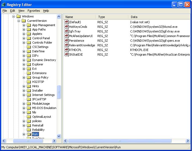
Task: Open the Help menu
Action: click(x=46, y=11)
